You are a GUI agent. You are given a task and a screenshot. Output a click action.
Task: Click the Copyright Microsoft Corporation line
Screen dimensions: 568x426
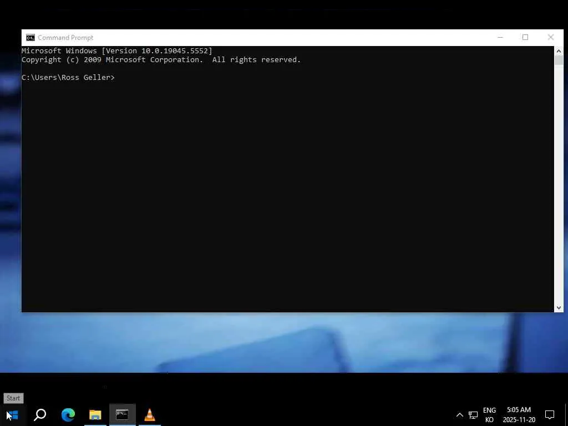coord(161,60)
